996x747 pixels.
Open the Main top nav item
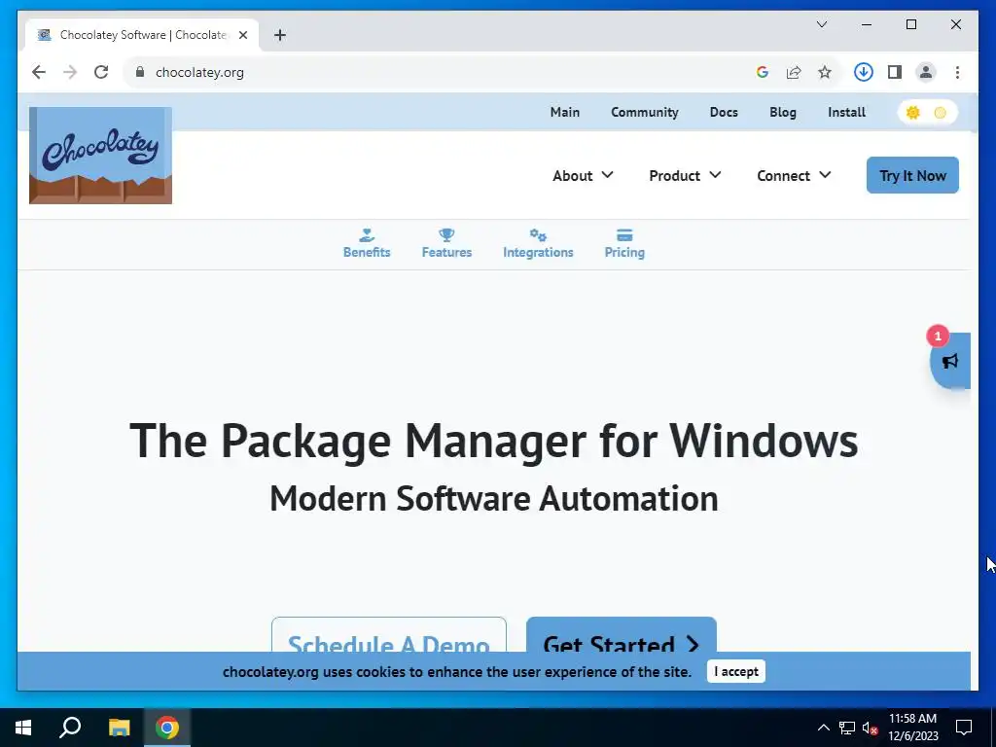(x=565, y=113)
